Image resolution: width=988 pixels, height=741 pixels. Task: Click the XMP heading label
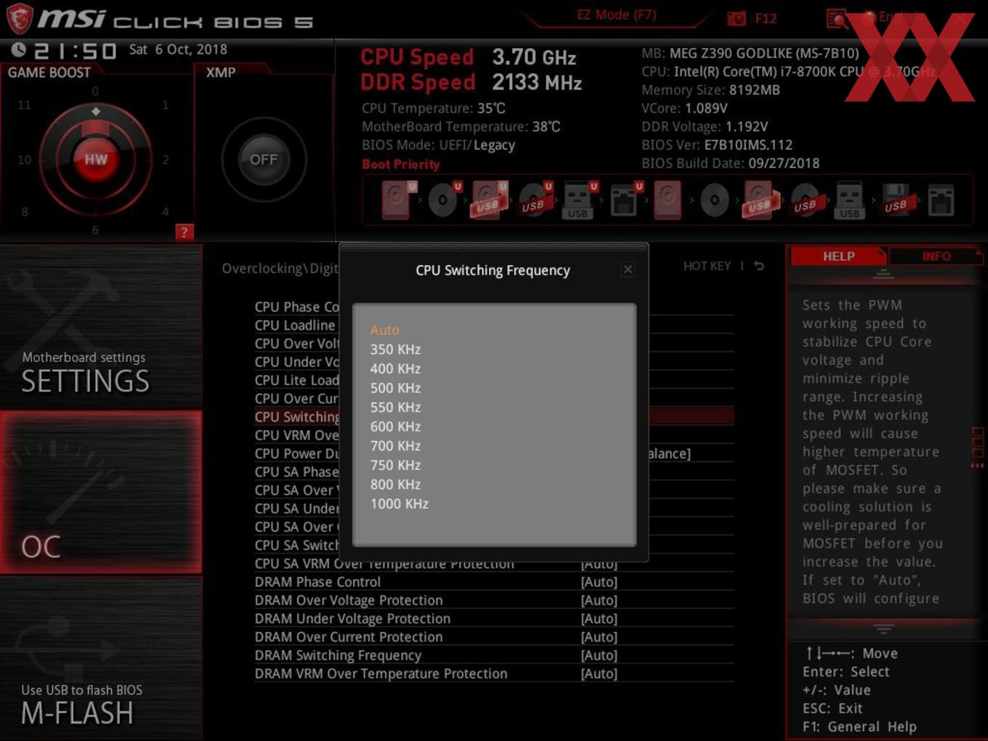(x=221, y=73)
